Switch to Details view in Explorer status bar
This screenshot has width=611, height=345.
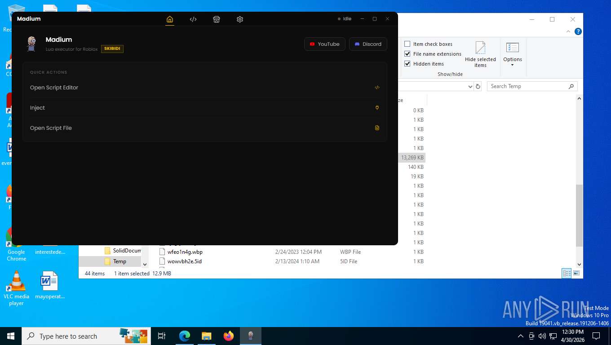coord(567,273)
